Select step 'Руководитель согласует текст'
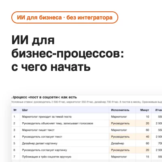Viewport: 162px width, 162px height. click(42, 137)
